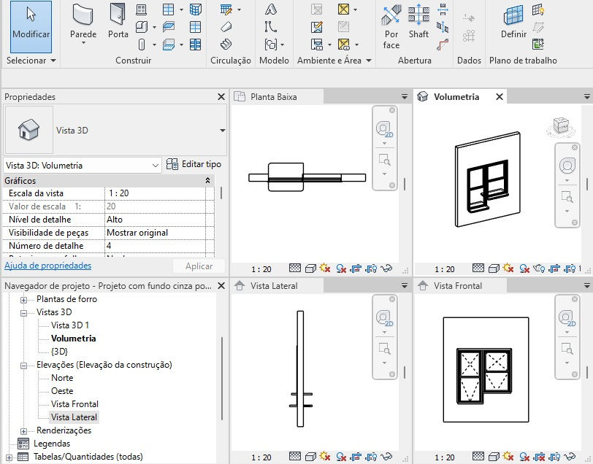Collapse the Gráficos properties section

pyautogui.click(x=207, y=181)
